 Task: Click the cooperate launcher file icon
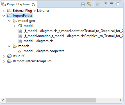20,51
